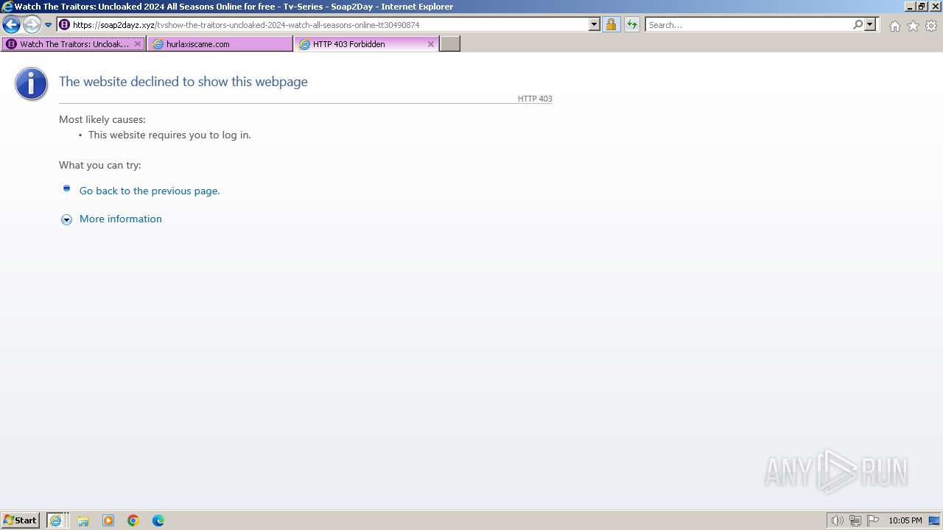Open a new blank tab
Viewport: 943px width, 530px height.
(450, 44)
